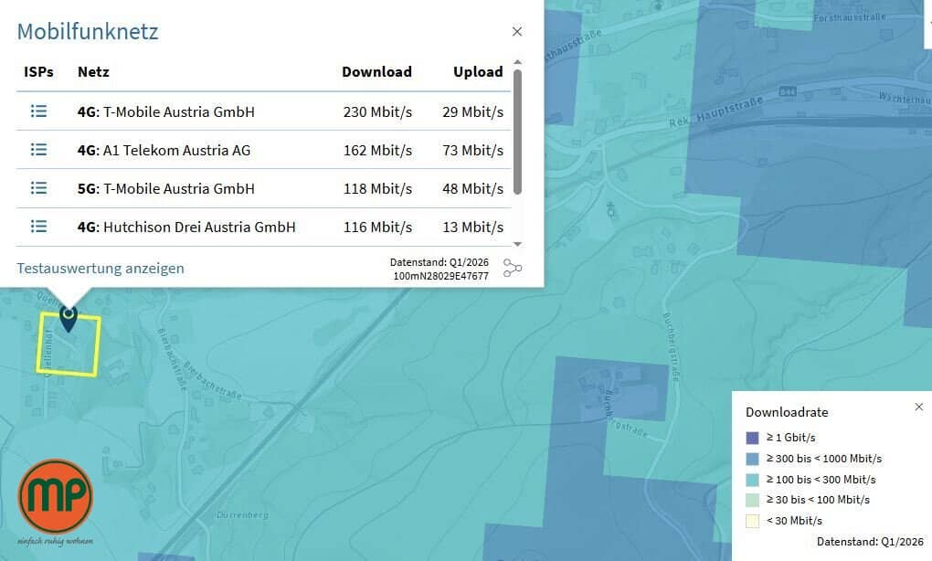This screenshot has width=932, height=561.
Task: Close the Mobilfunknetz popup
Action: 517,31
